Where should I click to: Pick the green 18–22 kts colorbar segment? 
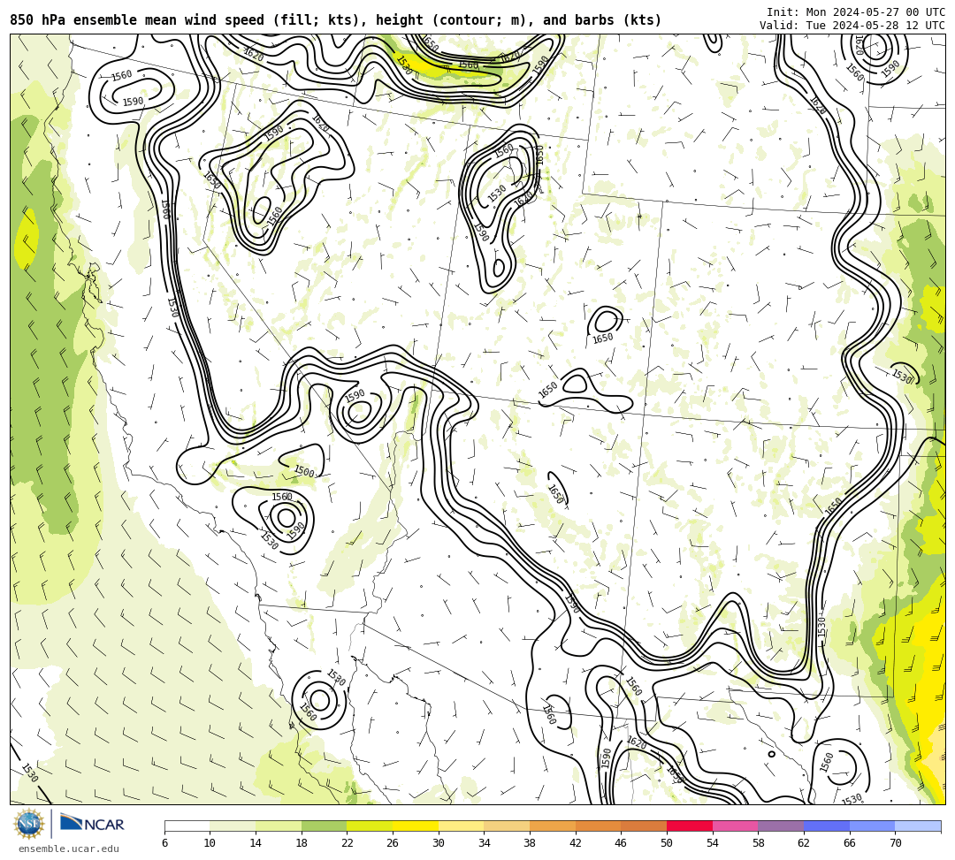coord(324,826)
